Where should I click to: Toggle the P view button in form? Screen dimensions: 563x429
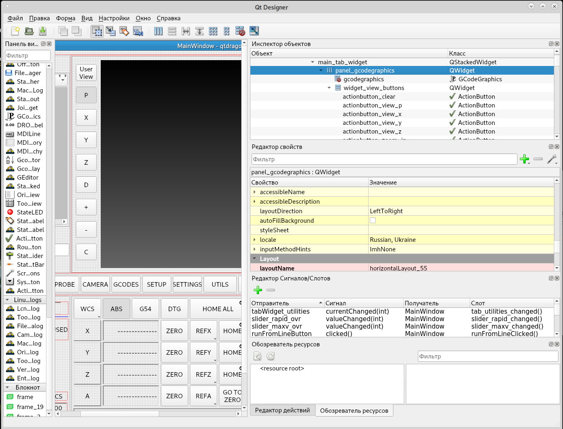click(86, 95)
